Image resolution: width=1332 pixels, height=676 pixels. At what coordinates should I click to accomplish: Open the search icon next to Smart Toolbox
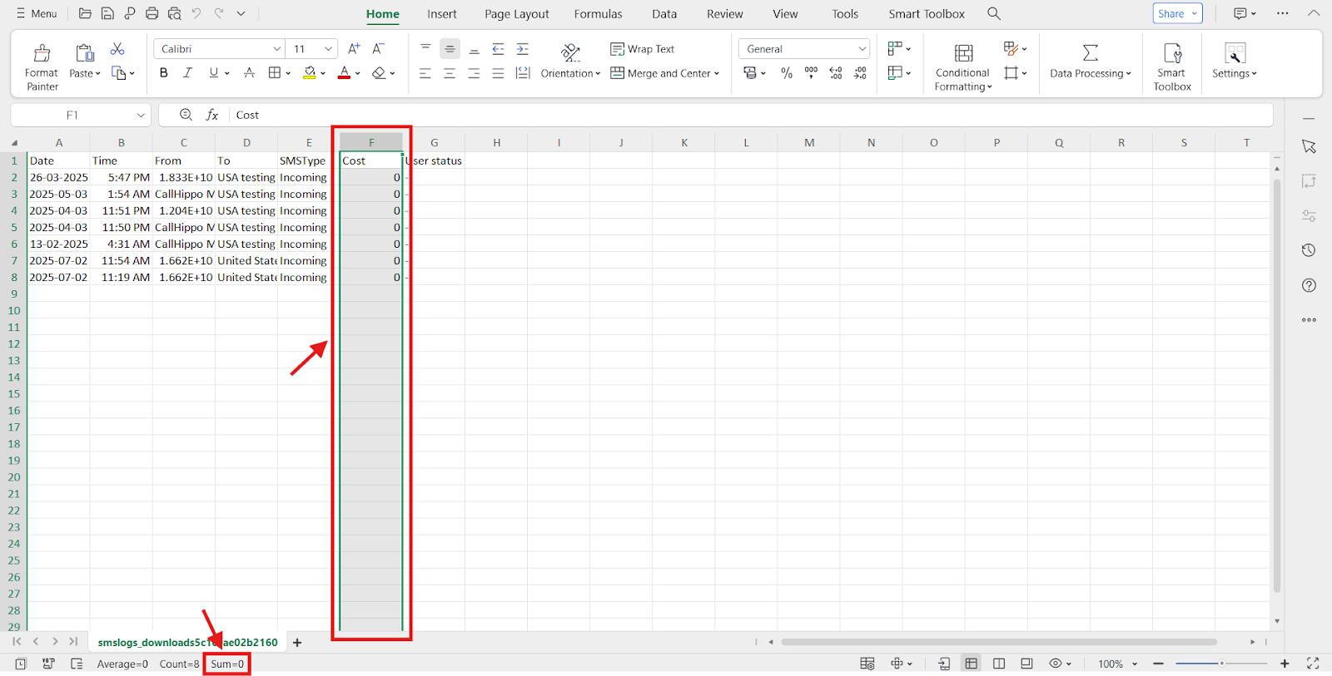[x=994, y=13]
